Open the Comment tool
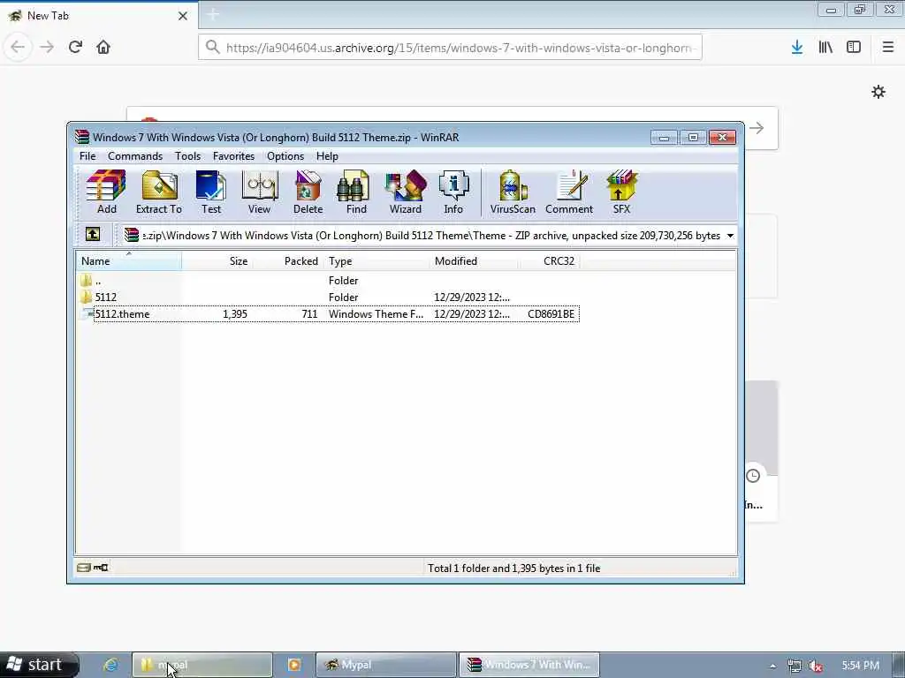Screen dimensions: 905x678 pos(569,192)
